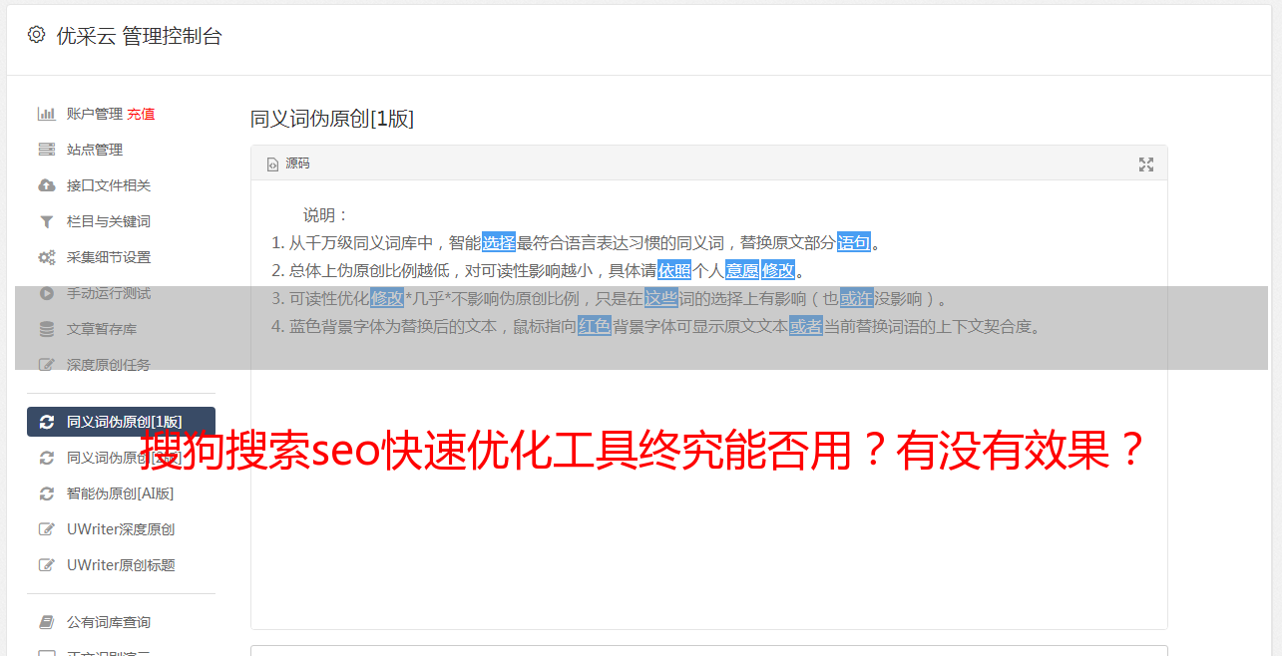Screen dimensions: 1282x656
Task: Open the UWriter原创标题 menu item
Action: [121, 565]
